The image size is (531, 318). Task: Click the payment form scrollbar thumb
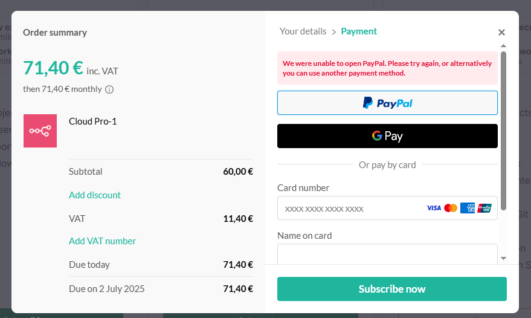click(x=504, y=131)
